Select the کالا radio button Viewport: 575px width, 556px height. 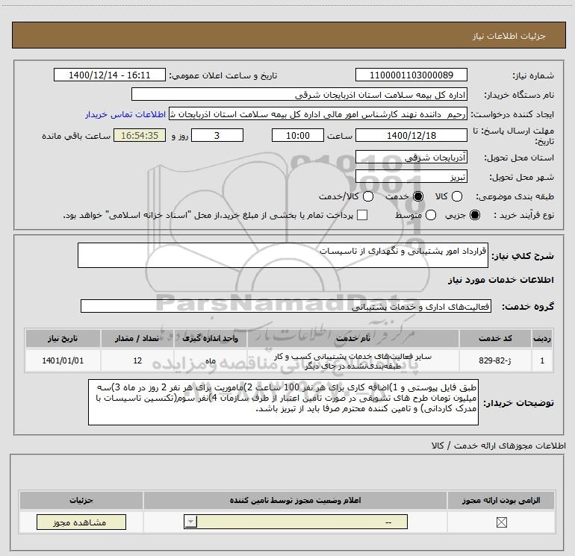(x=456, y=196)
